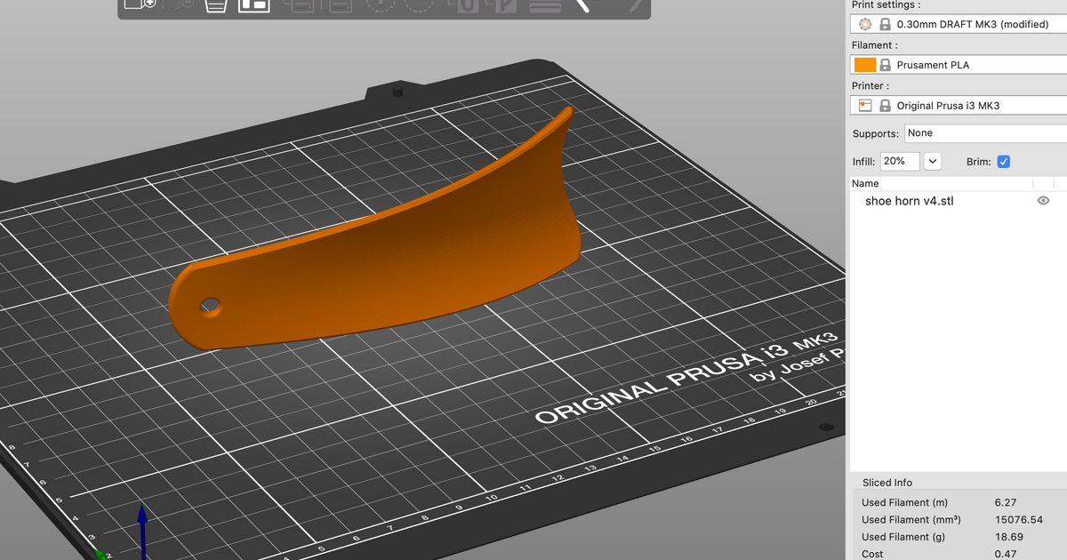The image size is (1067, 560).
Task: Click the Used Filament (g) label
Action: tap(903, 537)
